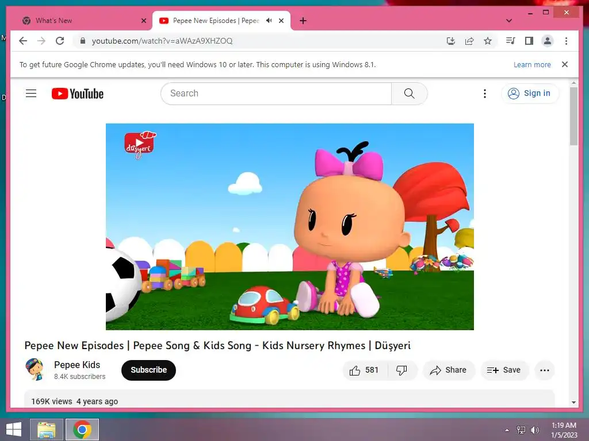Open the Learn more link
589x441 pixels.
(x=532, y=64)
